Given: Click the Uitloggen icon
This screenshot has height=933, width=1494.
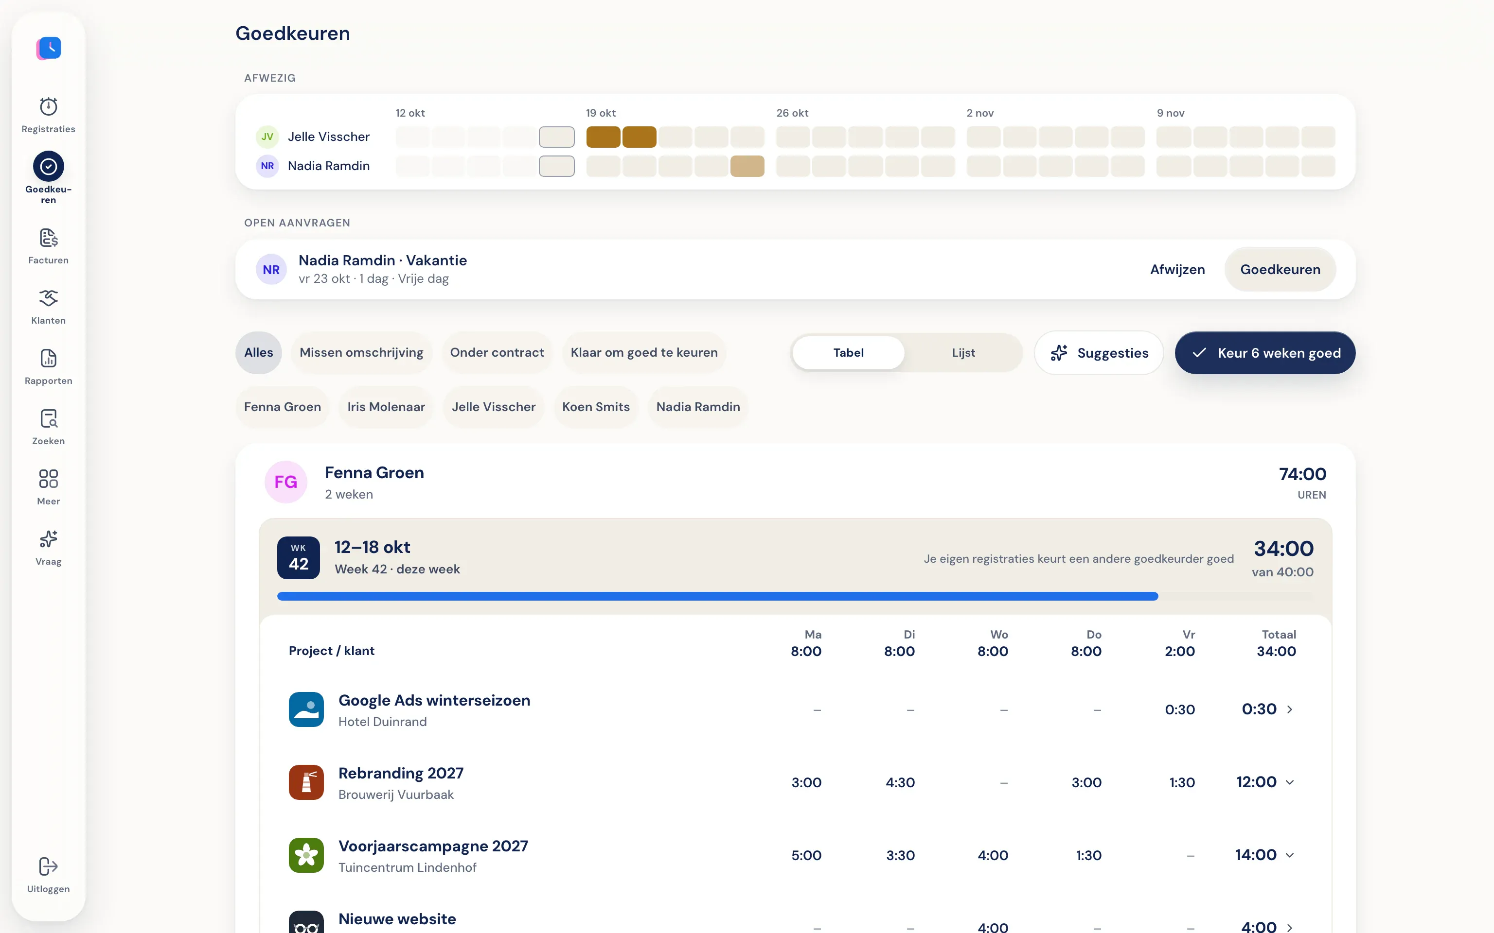Looking at the screenshot, I should tap(48, 866).
